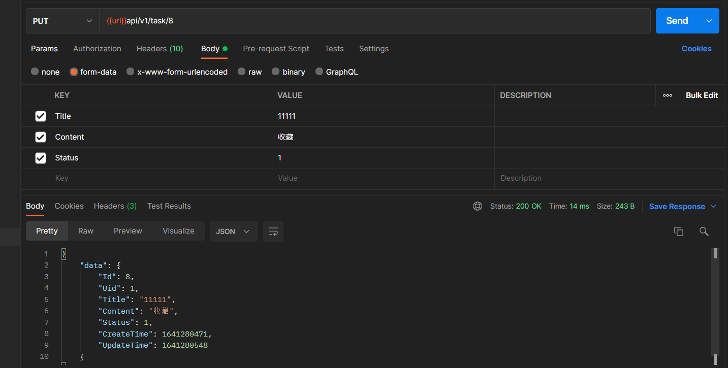
Task: Open the response Cookies tab
Action: [x=69, y=206]
